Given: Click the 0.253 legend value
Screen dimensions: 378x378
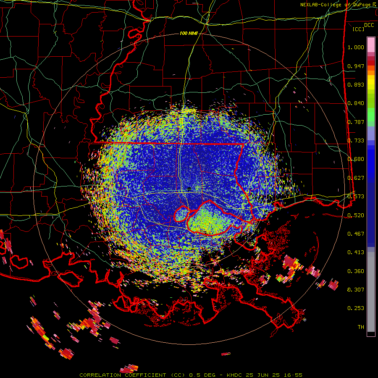Looking at the screenshot, I should [356, 308].
